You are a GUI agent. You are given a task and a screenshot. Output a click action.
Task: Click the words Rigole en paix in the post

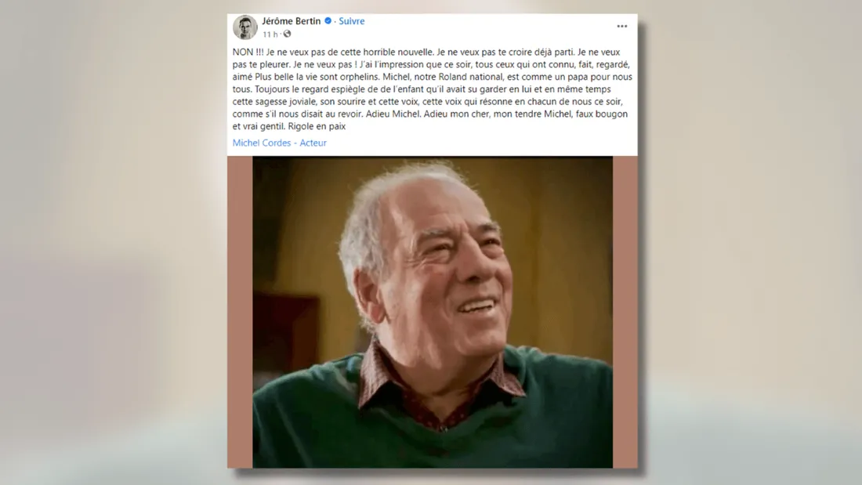[x=317, y=126]
